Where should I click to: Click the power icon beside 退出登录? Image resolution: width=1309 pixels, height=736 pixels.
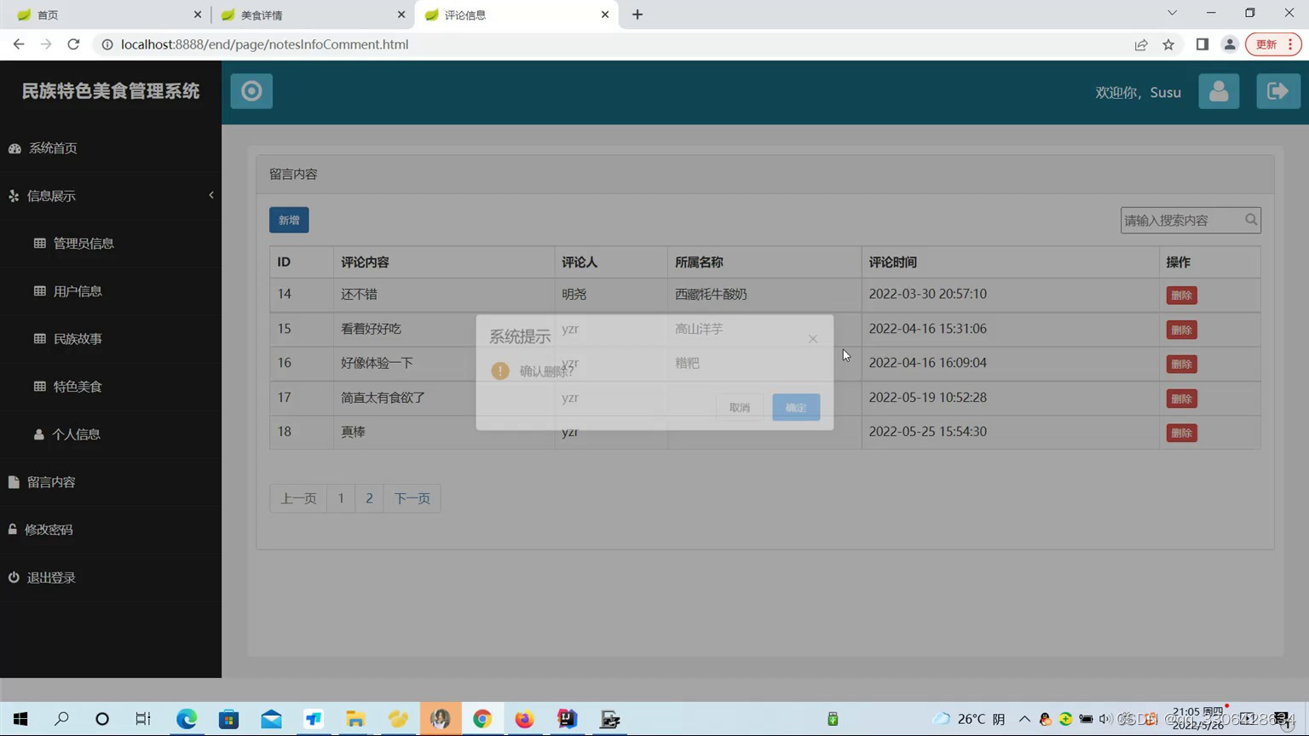(x=13, y=577)
